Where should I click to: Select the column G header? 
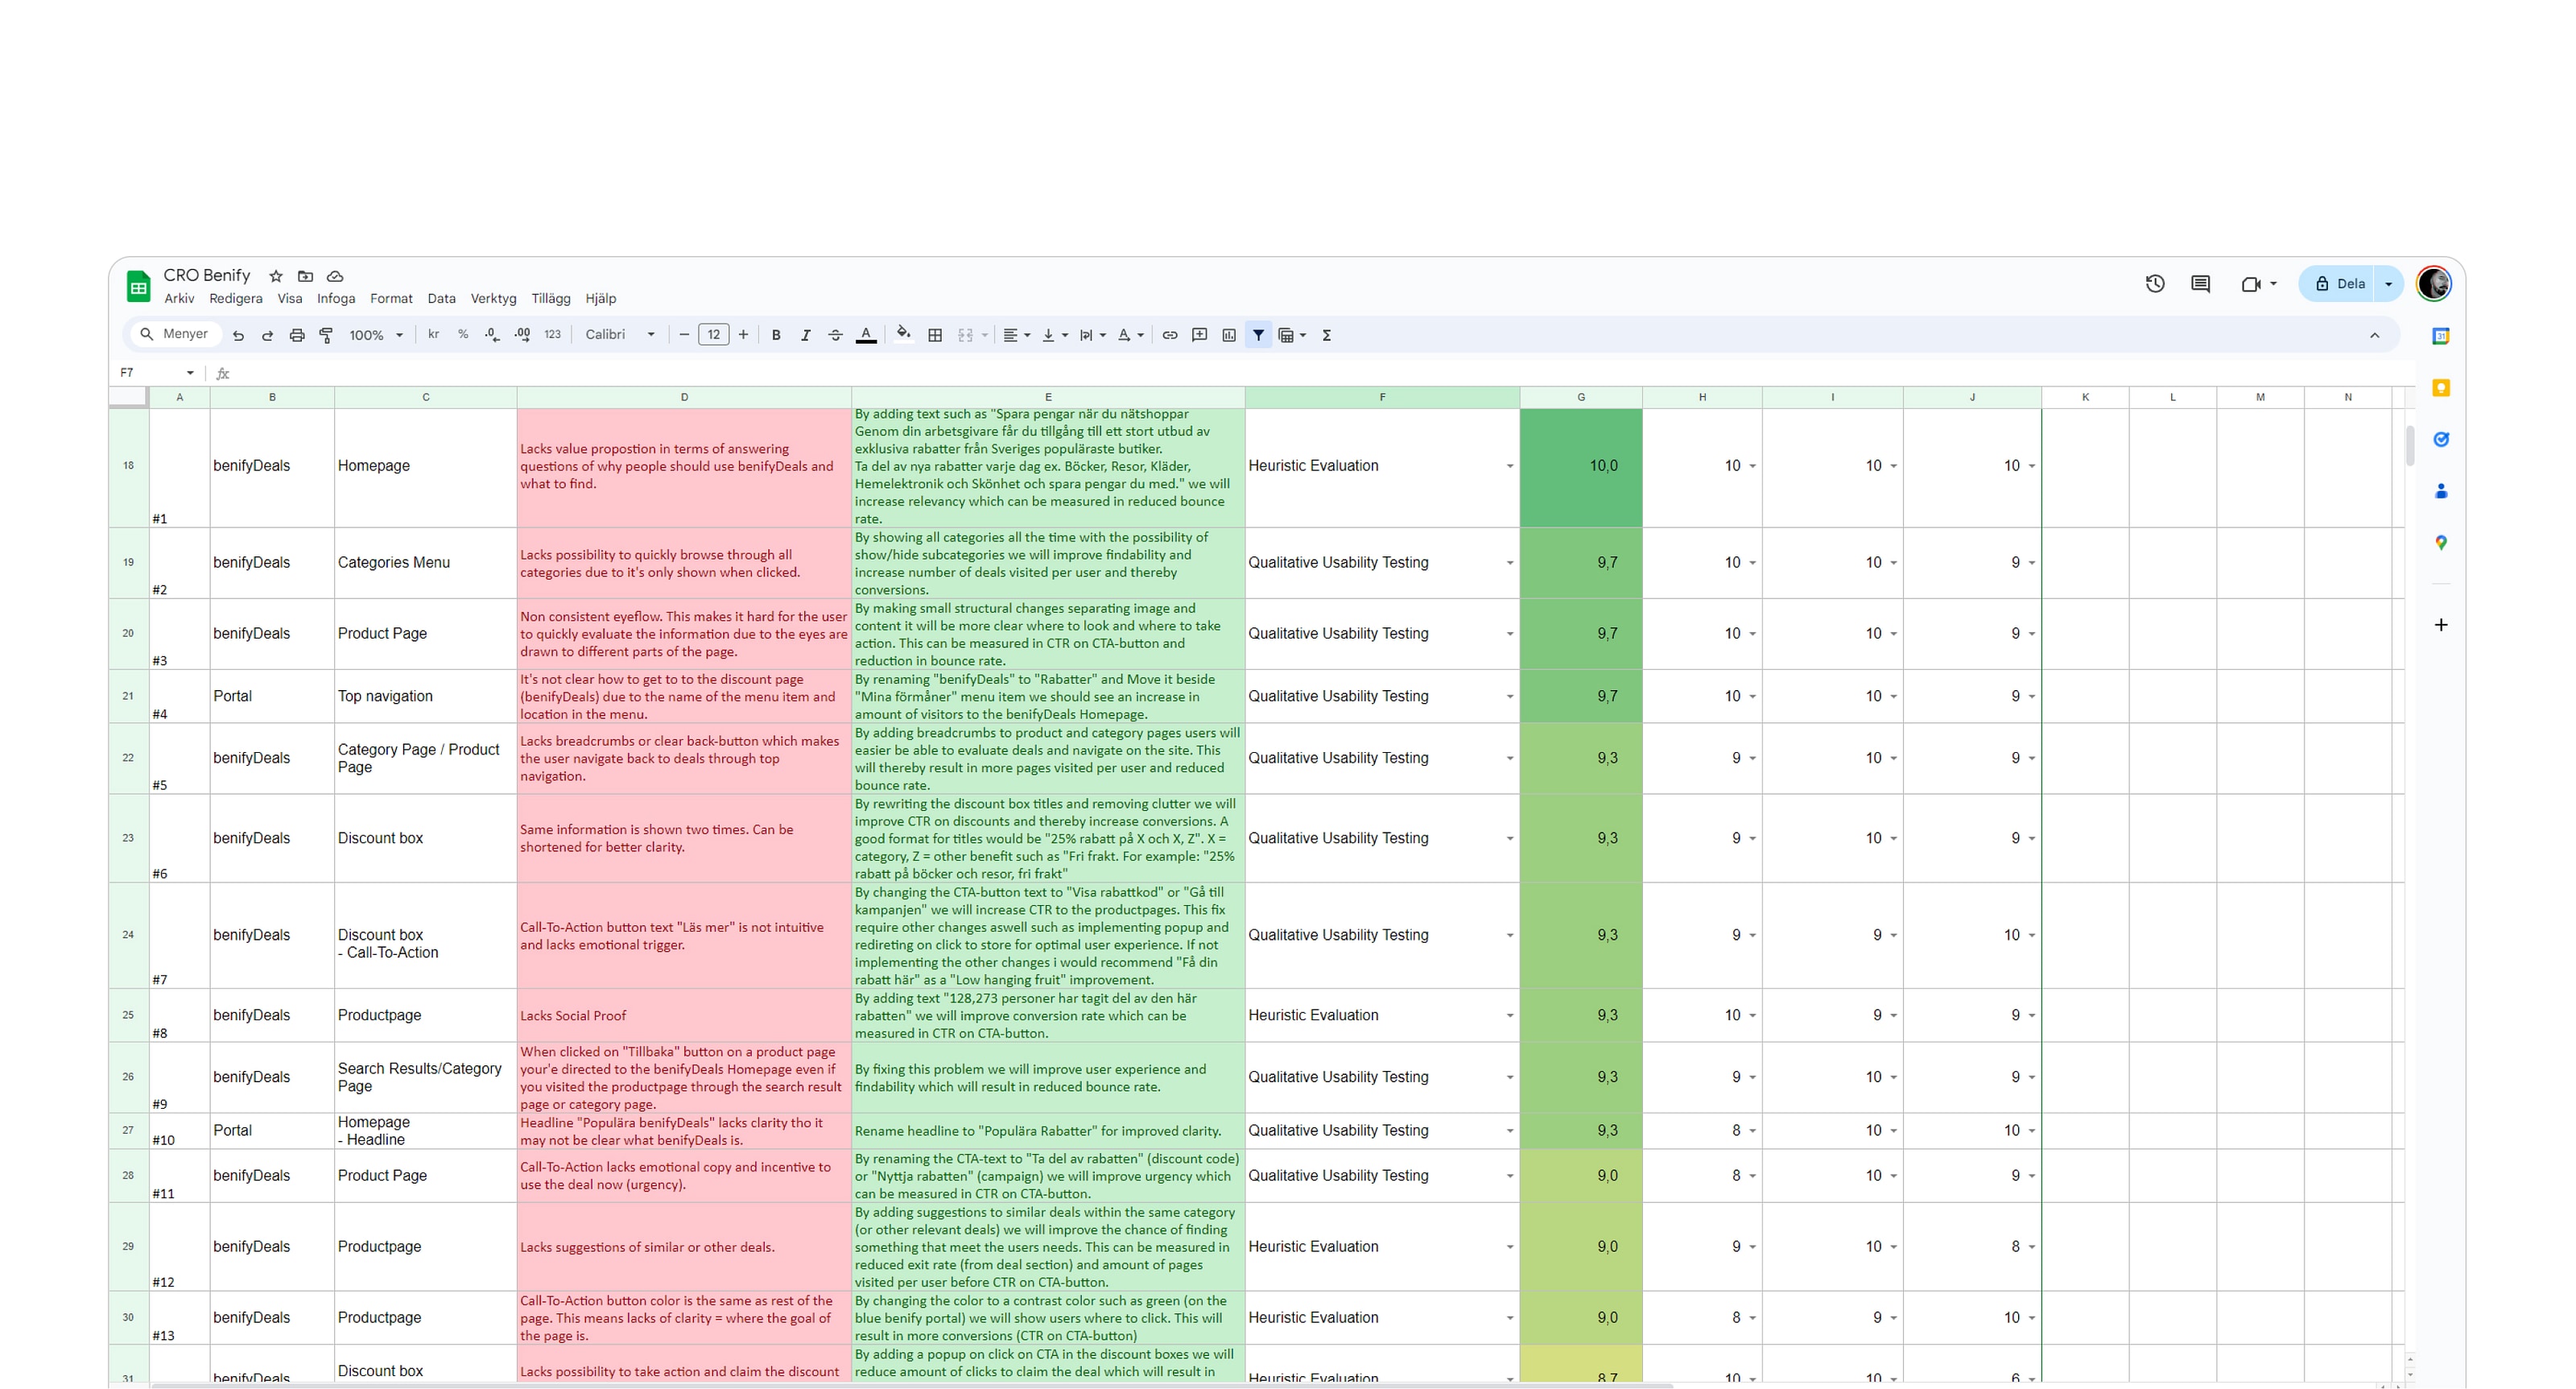1581,397
